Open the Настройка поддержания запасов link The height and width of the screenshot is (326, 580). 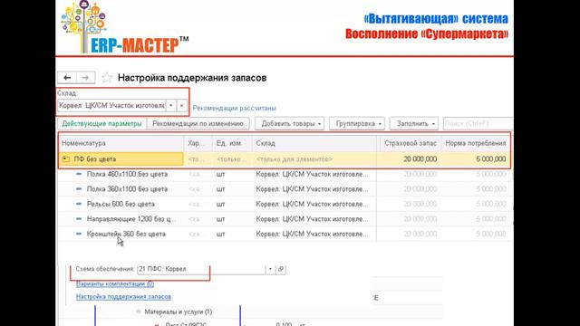tap(123, 296)
